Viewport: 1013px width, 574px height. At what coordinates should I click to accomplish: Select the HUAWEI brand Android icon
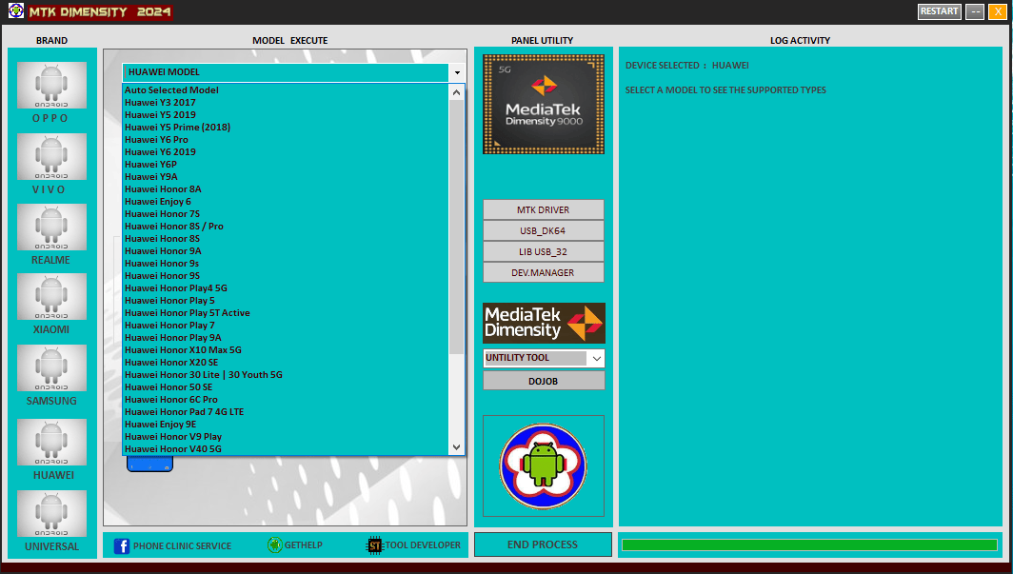(x=51, y=442)
